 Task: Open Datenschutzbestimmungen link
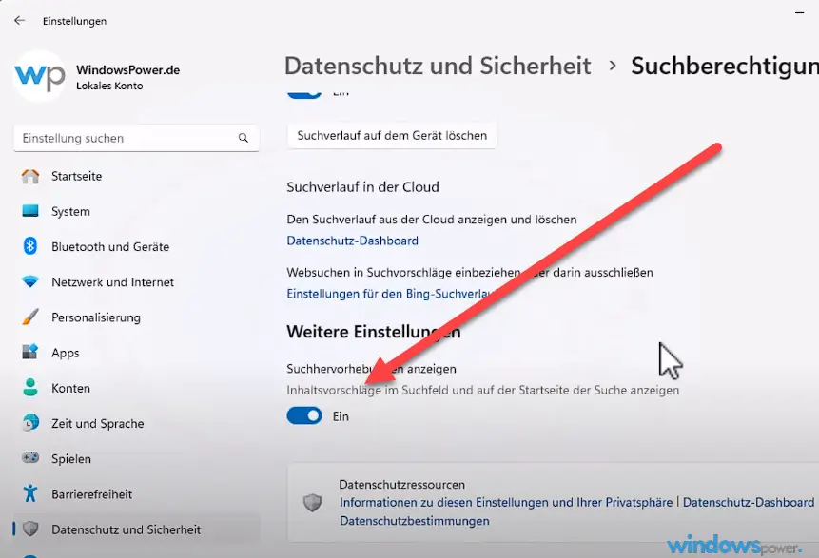(x=415, y=521)
